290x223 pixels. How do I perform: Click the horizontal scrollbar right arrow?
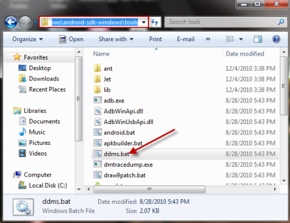(275, 189)
